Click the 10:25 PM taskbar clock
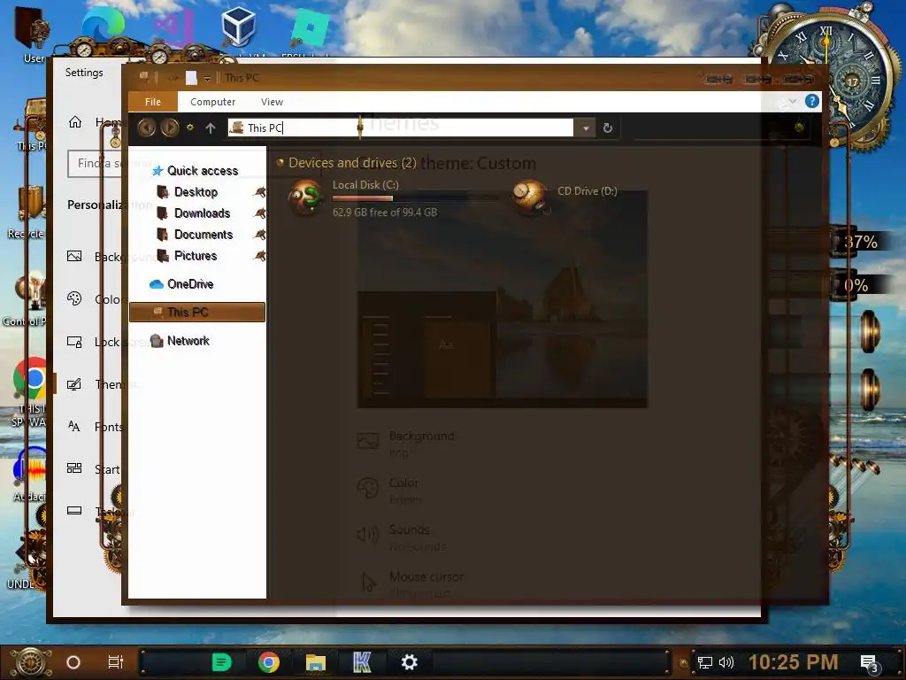Viewport: 906px width, 680px height. (794, 662)
